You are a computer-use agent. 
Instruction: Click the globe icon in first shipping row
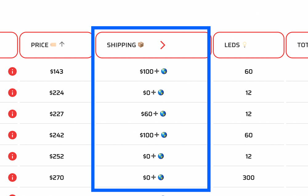[164, 71]
